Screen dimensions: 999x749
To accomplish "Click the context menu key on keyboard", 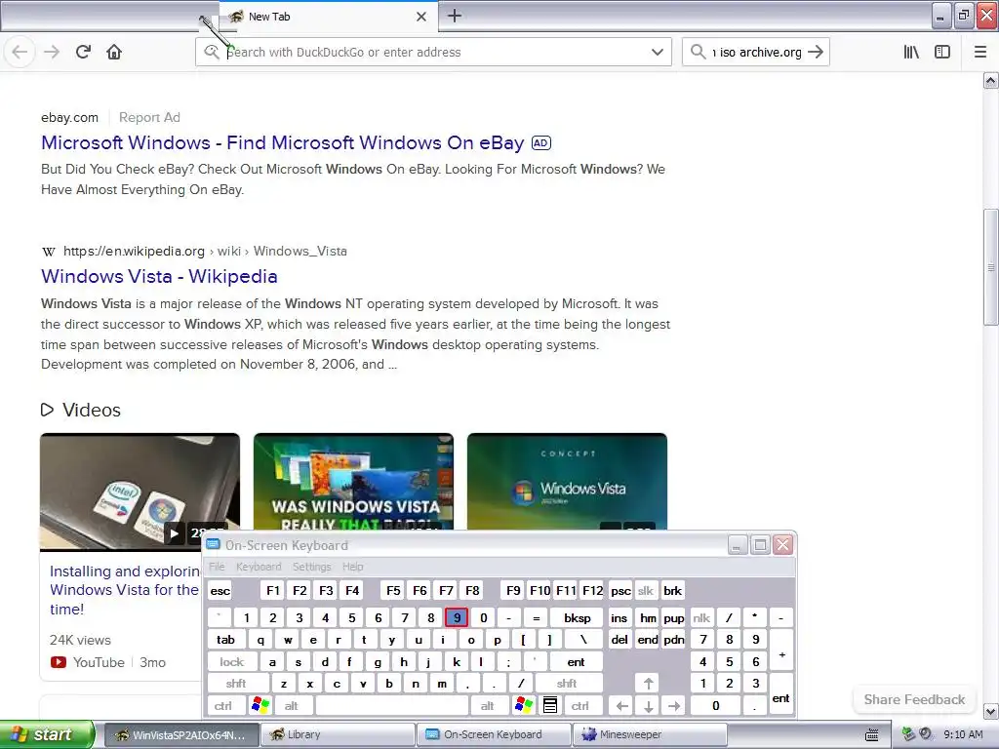I will (550, 706).
